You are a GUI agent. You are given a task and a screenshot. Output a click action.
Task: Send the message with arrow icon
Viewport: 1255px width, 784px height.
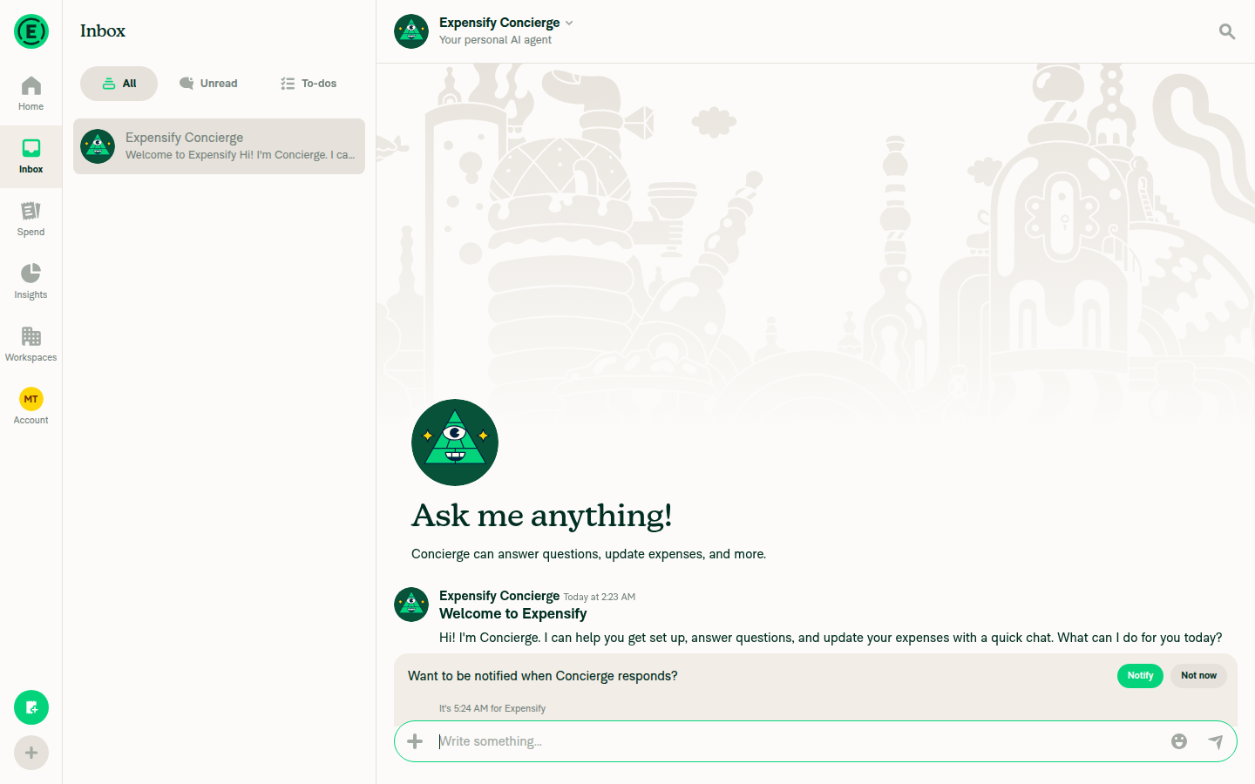click(1216, 741)
